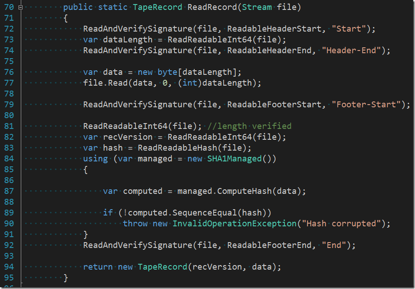Click the SequenceEqual method call
Image resolution: width=415 pixels, height=289 pixels.
point(205,213)
